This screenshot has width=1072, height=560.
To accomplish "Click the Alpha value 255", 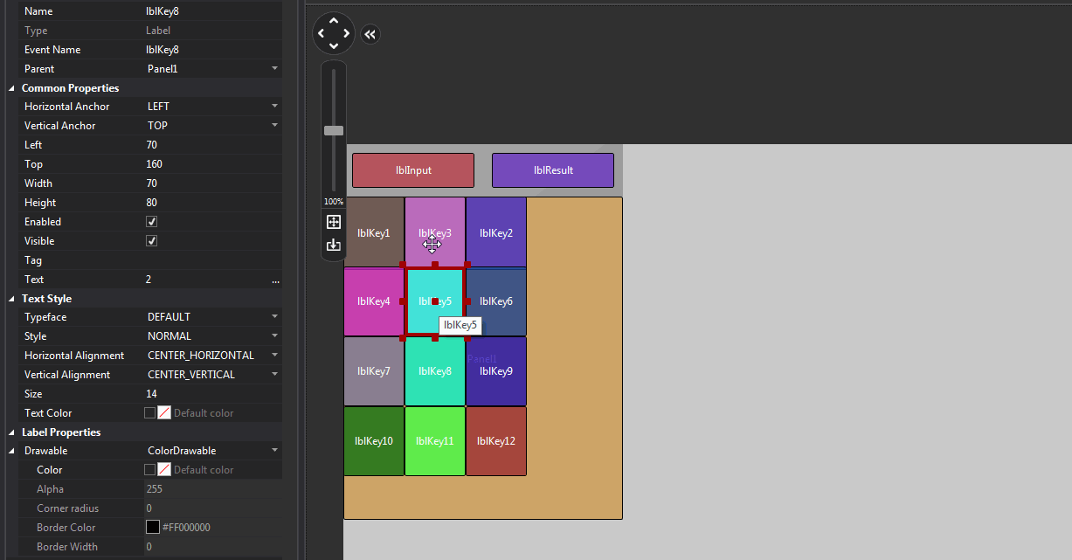I will [x=212, y=489].
